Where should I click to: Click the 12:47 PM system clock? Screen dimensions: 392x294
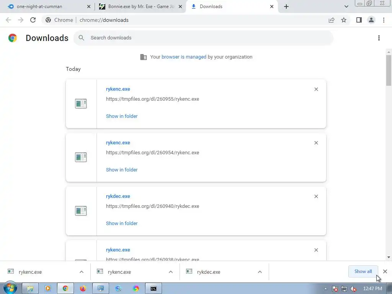click(372, 289)
